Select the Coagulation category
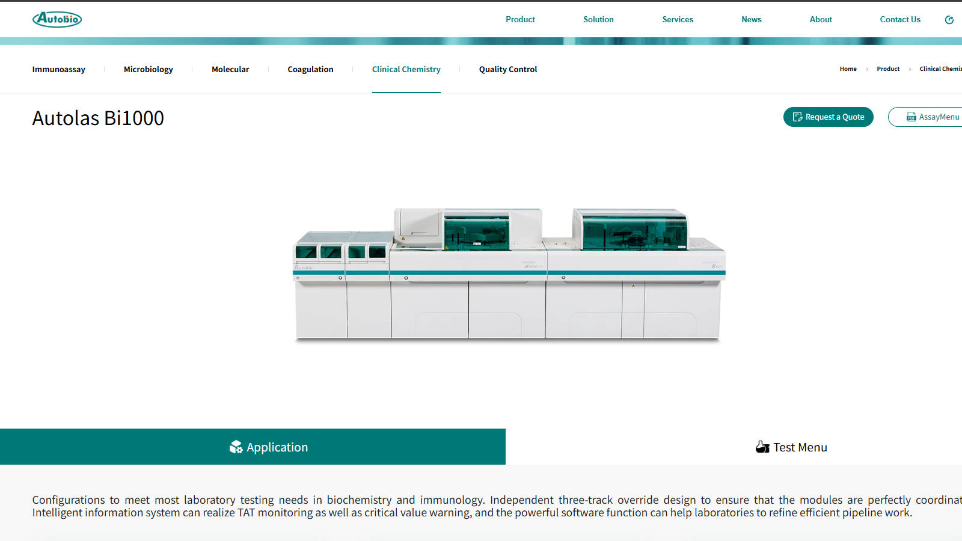 pos(310,69)
